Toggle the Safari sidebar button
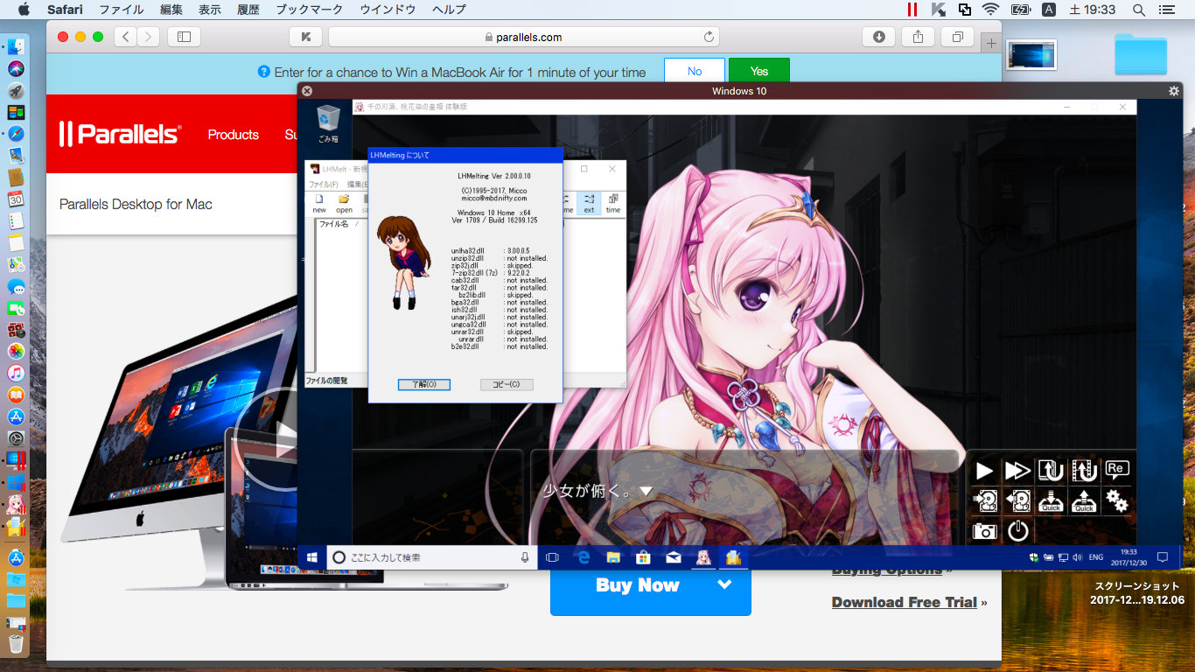Viewport: 1195px width, 672px height. tap(184, 37)
